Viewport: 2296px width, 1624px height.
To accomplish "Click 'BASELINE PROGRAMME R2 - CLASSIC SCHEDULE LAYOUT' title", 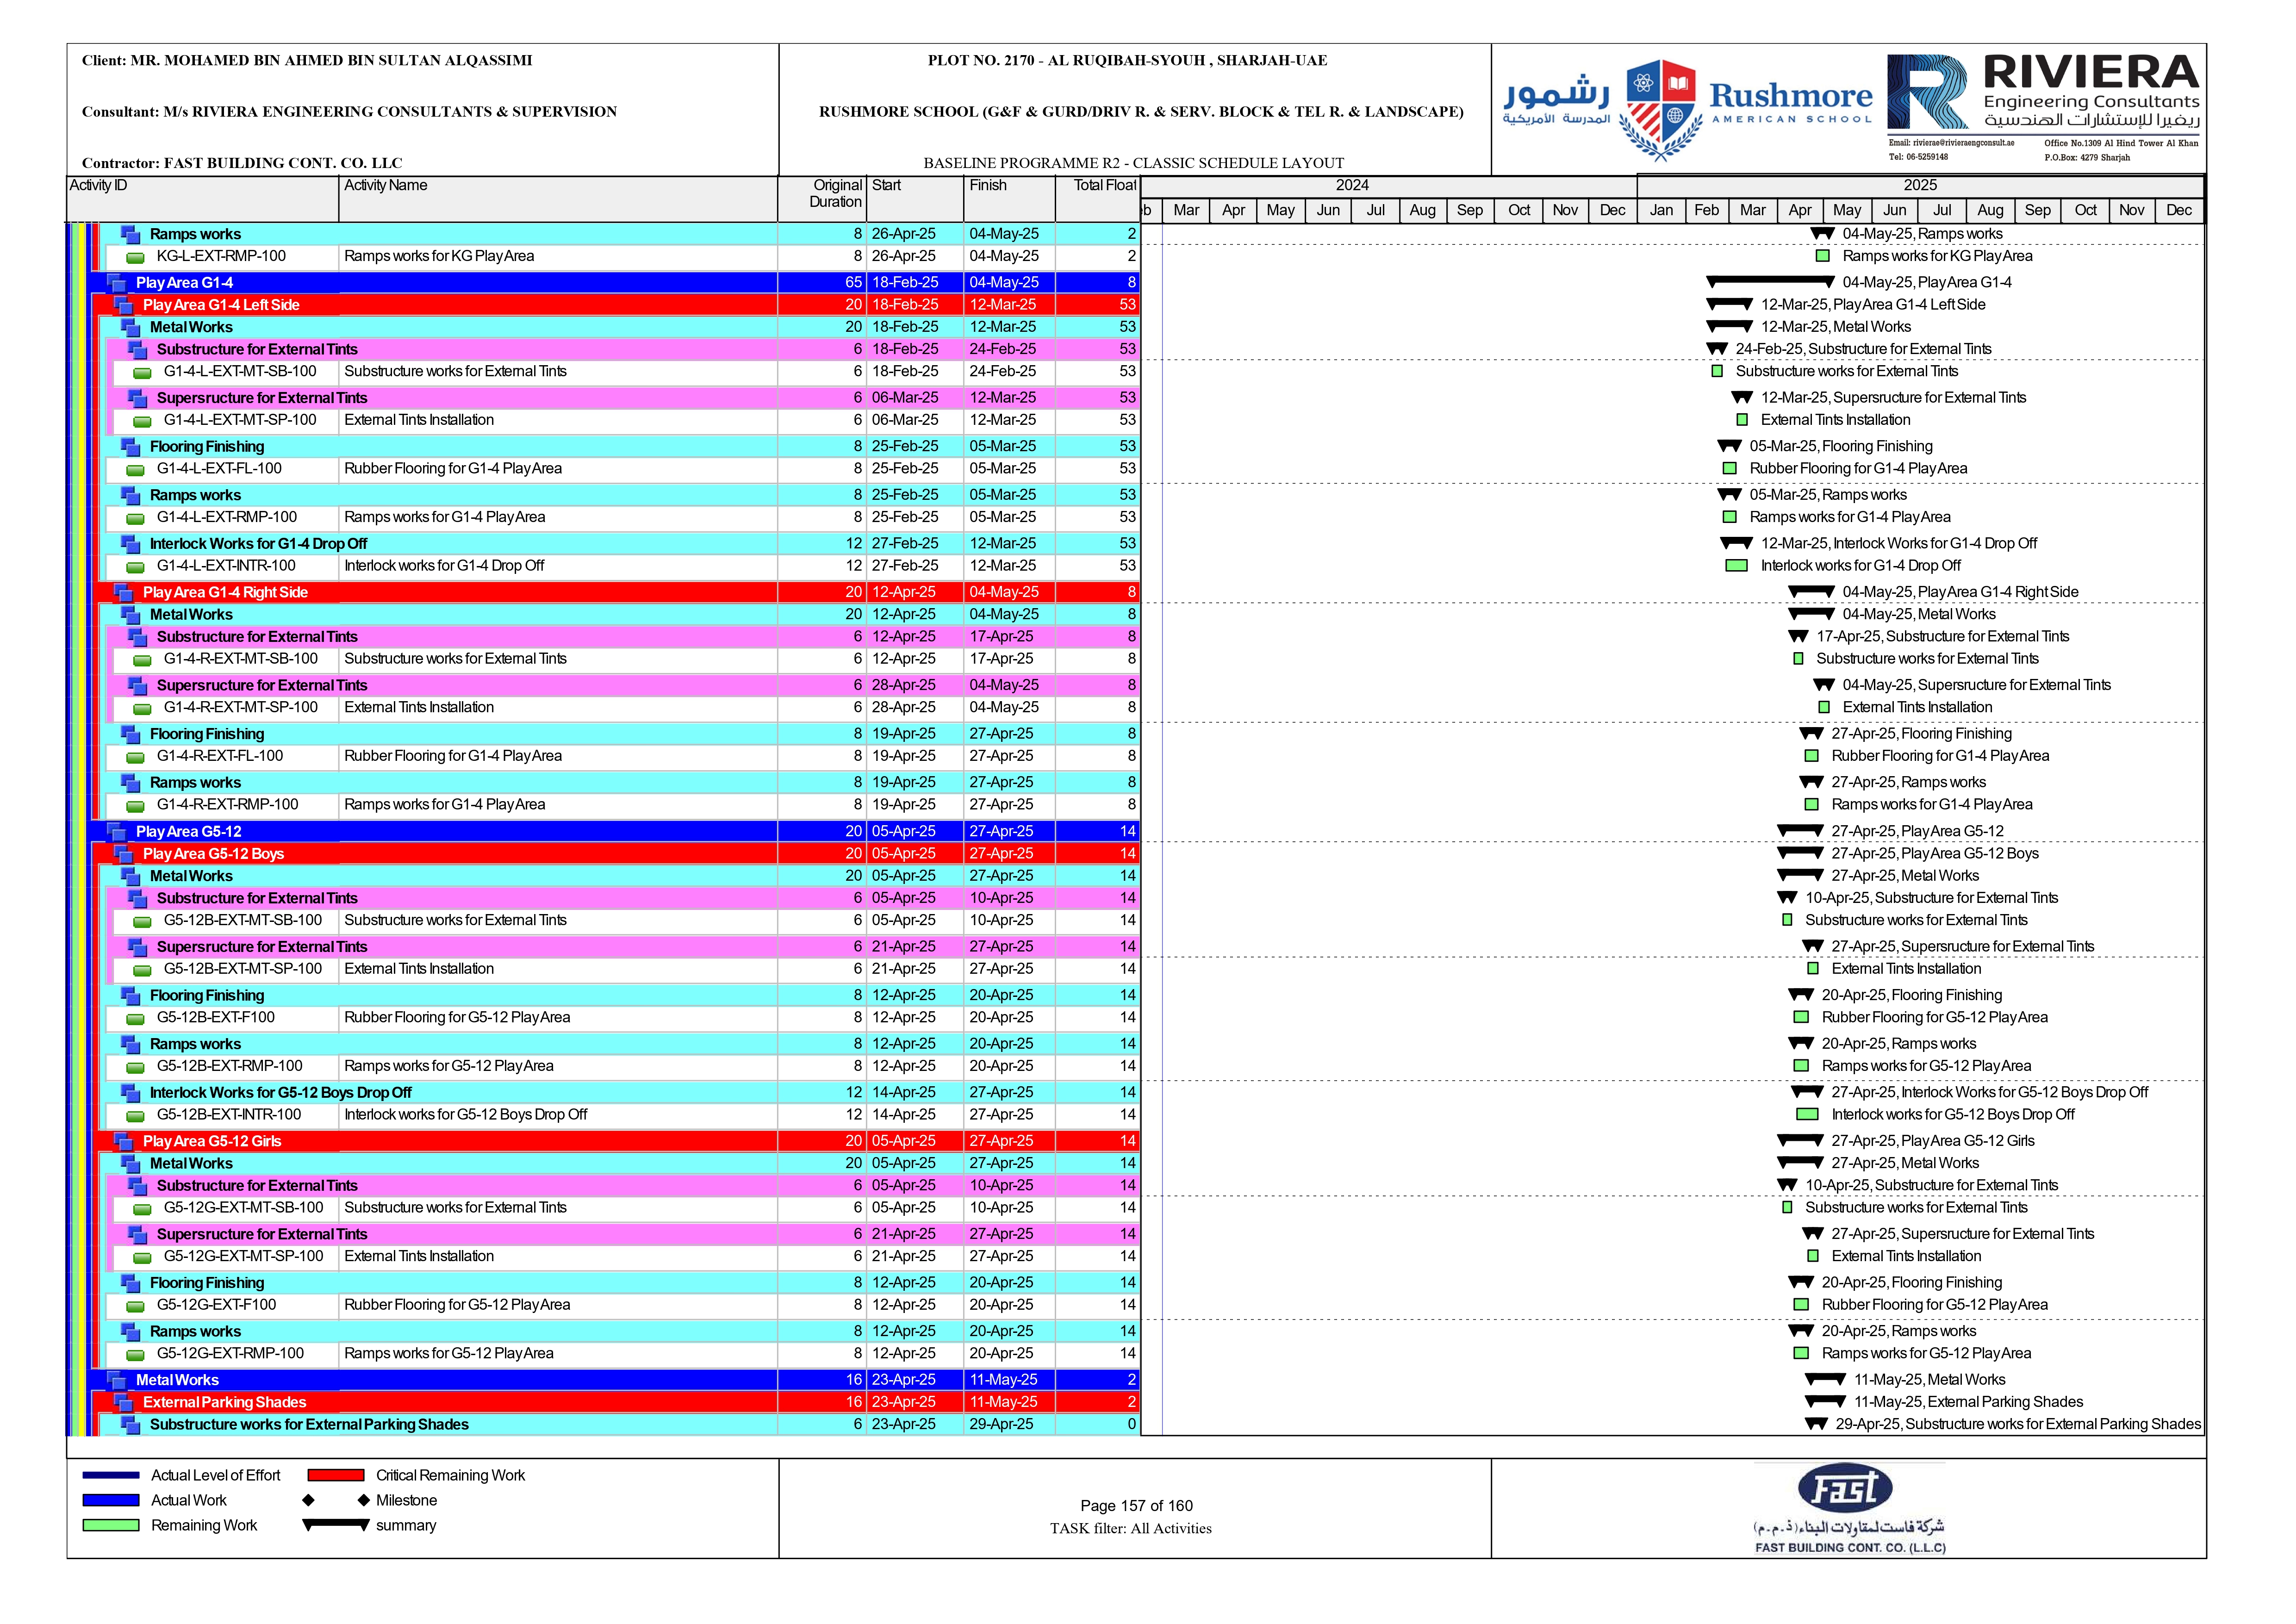I will pyautogui.click(x=1134, y=163).
